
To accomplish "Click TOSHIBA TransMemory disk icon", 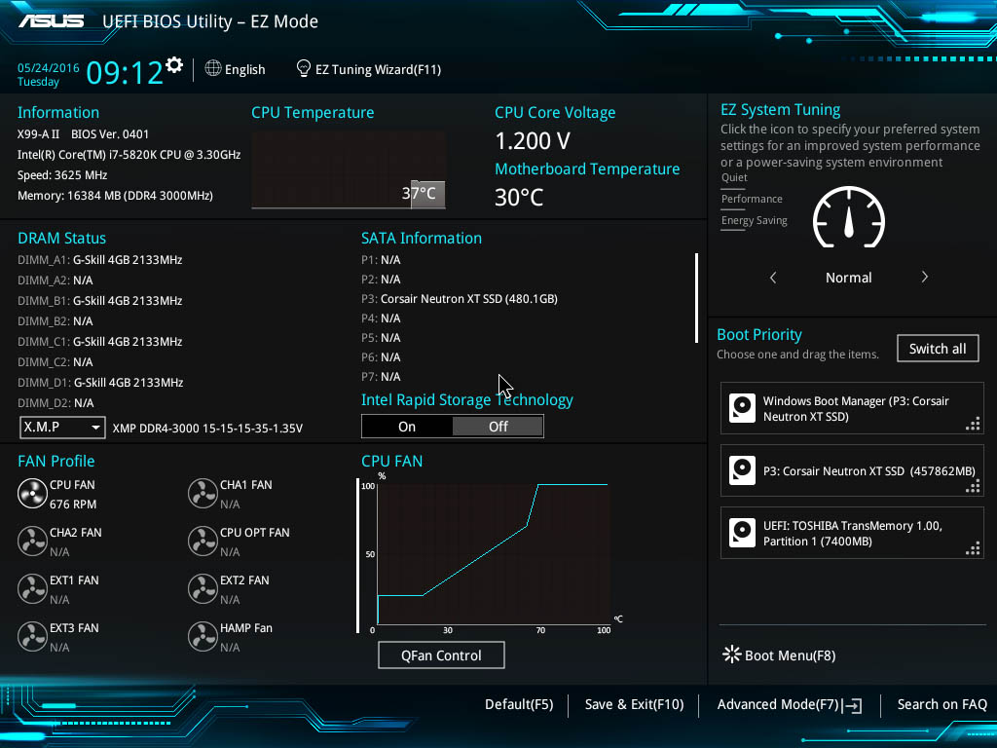I will (742, 533).
